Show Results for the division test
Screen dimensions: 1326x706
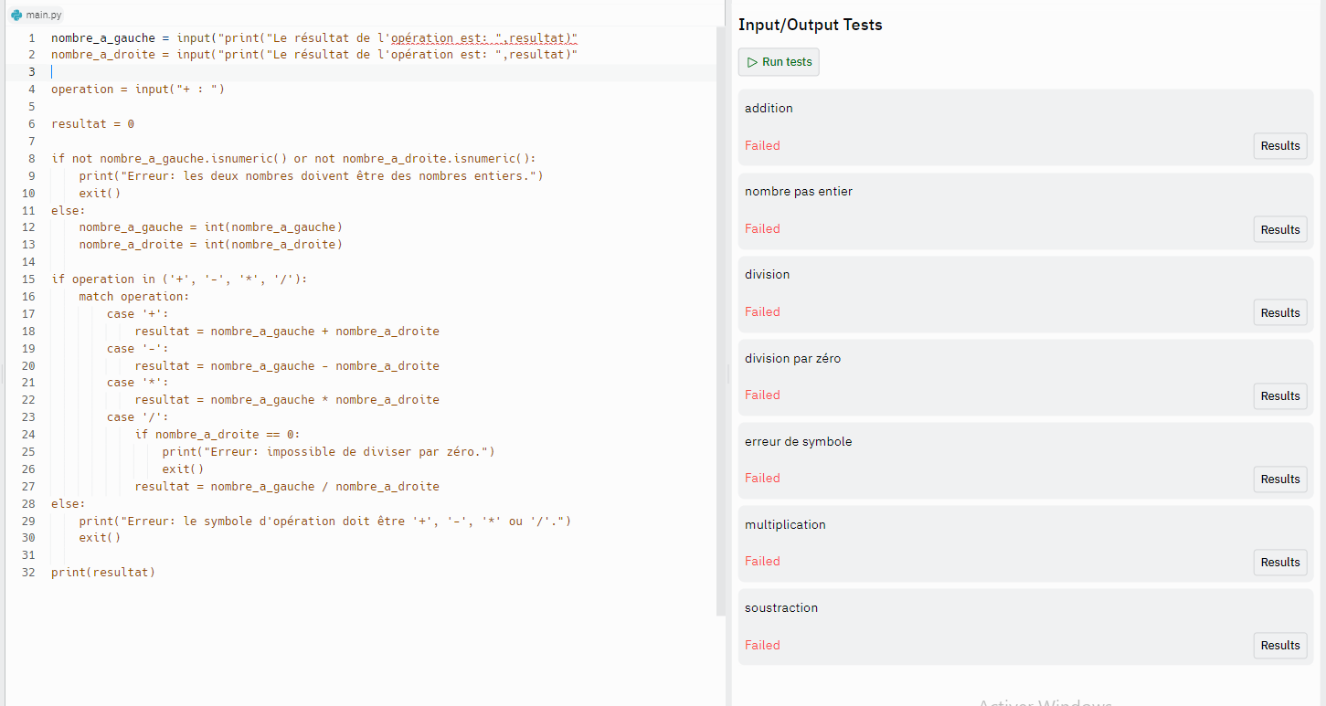(1279, 312)
